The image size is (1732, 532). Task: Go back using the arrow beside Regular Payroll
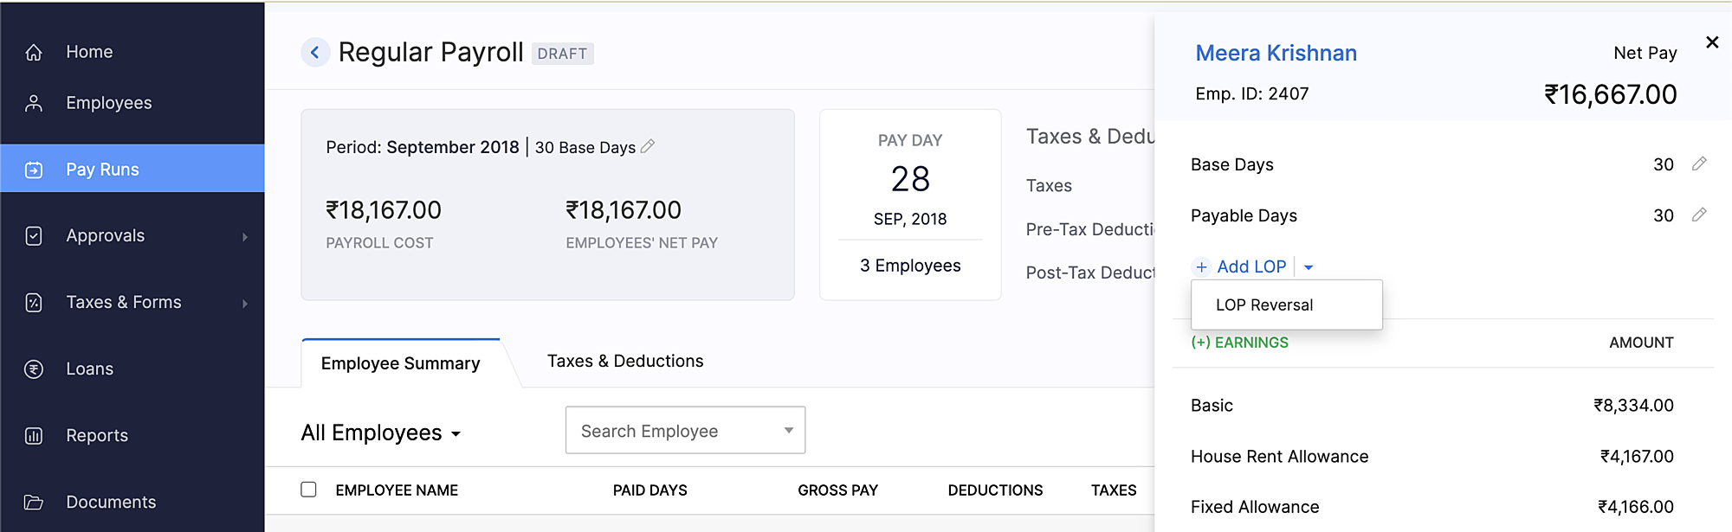click(315, 53)
